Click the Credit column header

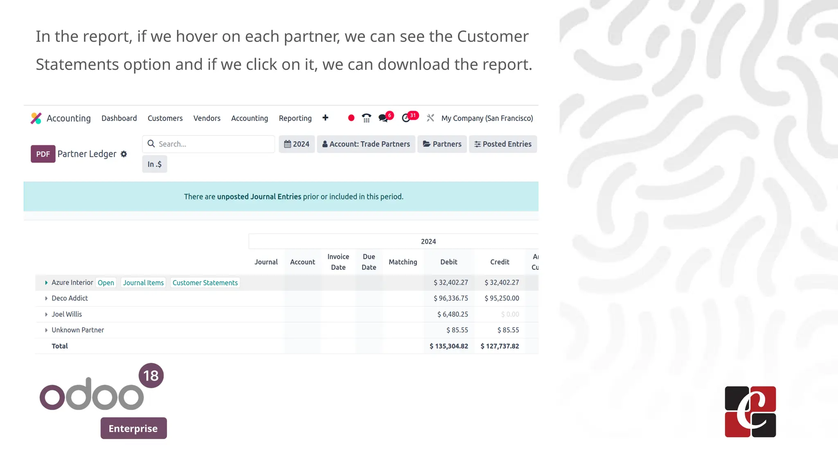point(500,262)
